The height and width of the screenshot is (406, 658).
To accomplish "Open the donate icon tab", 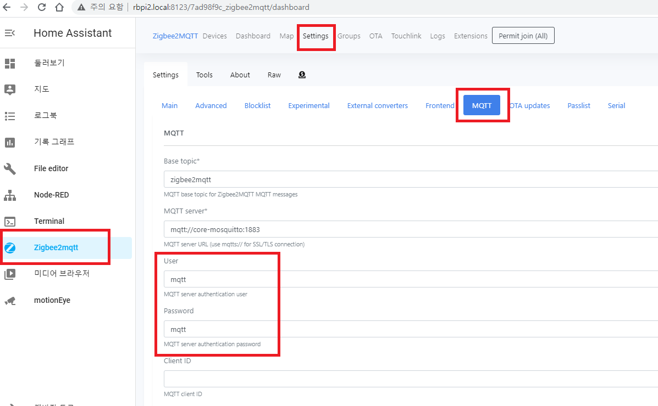I will (302, 75).
